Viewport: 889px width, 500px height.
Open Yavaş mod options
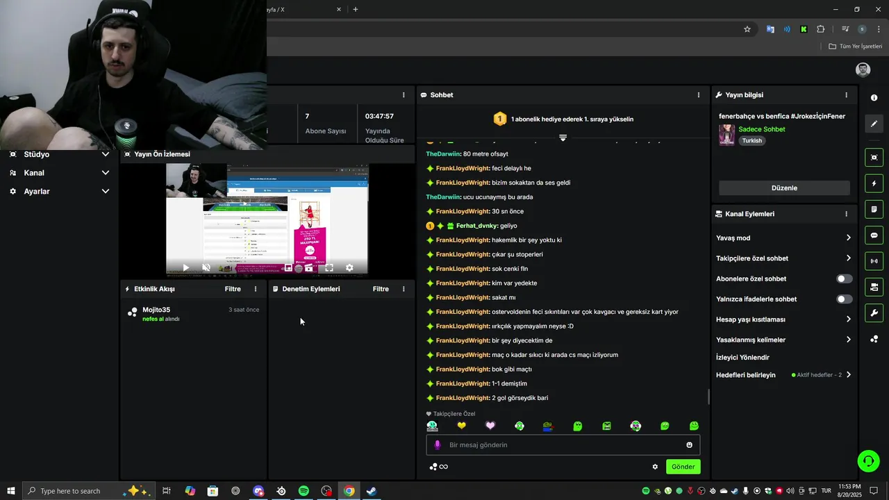pos(783,237)
